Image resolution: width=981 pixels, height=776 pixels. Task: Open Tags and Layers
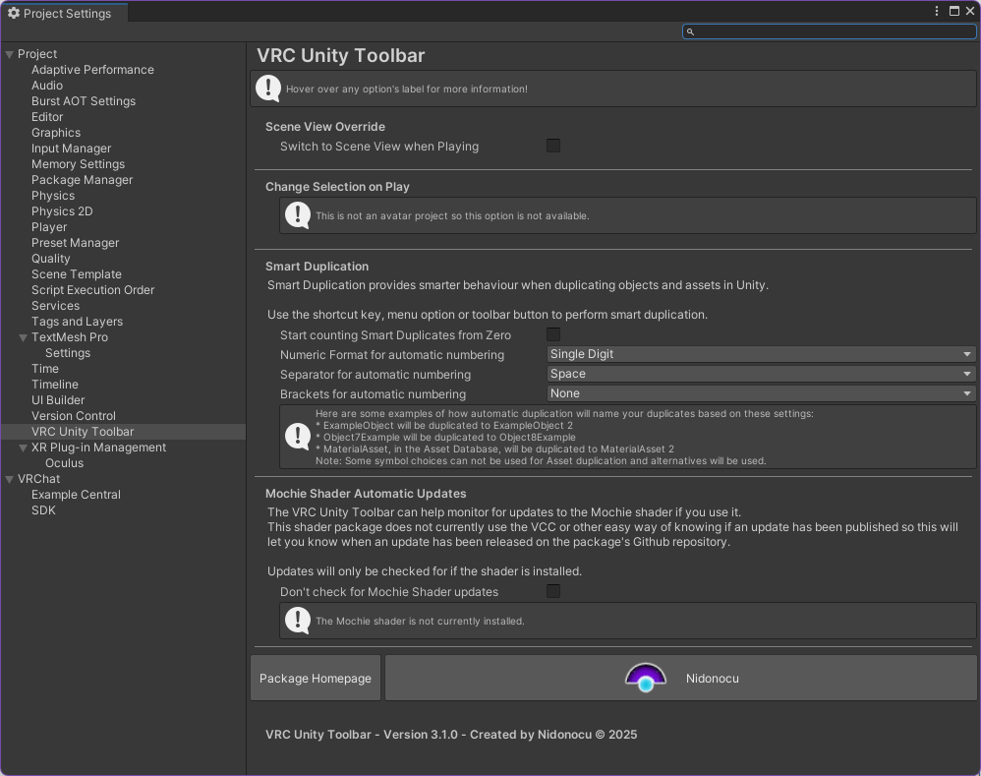(x=77, y=321)
